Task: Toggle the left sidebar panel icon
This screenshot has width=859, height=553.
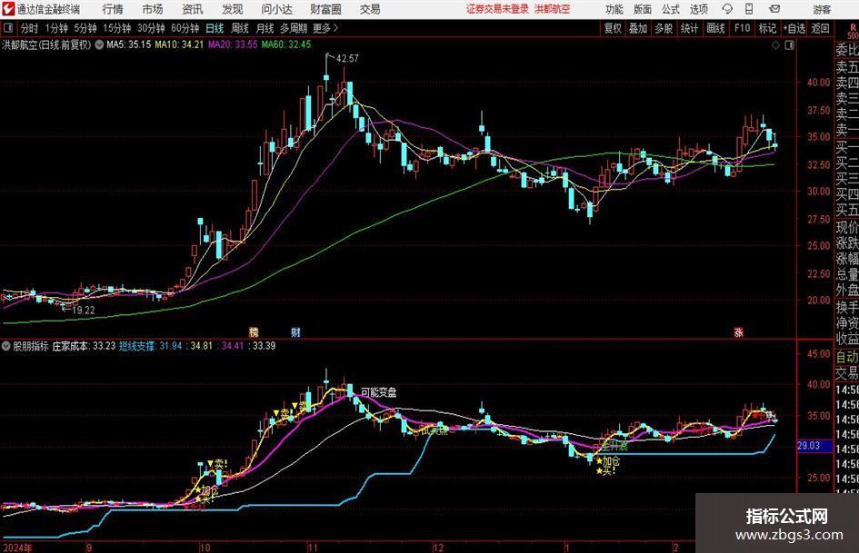Action: coord(7,28)
